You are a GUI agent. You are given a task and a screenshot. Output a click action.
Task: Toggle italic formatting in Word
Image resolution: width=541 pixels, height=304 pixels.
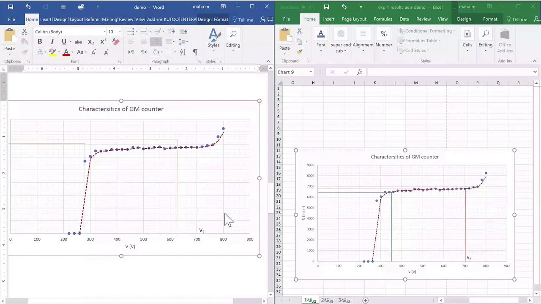[x=52, y=42]
